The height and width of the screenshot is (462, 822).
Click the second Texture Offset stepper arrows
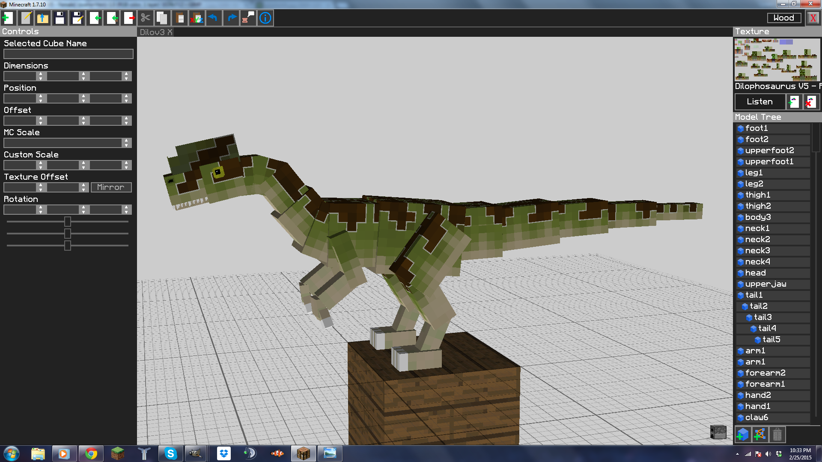(83, 187)
